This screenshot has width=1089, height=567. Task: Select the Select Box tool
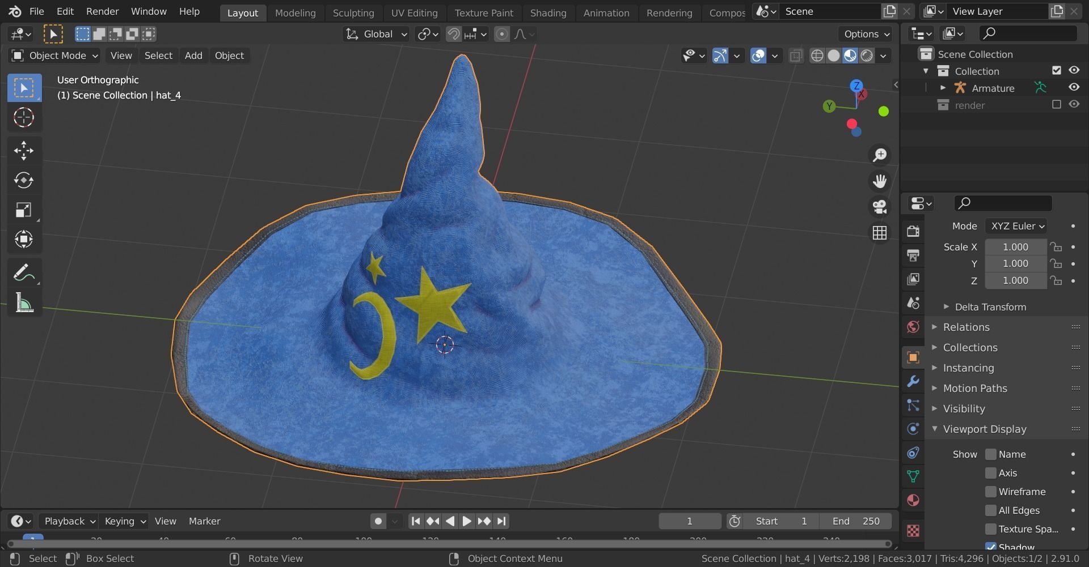click(x=24, y=88)
